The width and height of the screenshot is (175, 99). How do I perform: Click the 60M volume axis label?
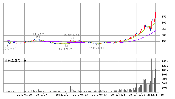coord(164,79)
